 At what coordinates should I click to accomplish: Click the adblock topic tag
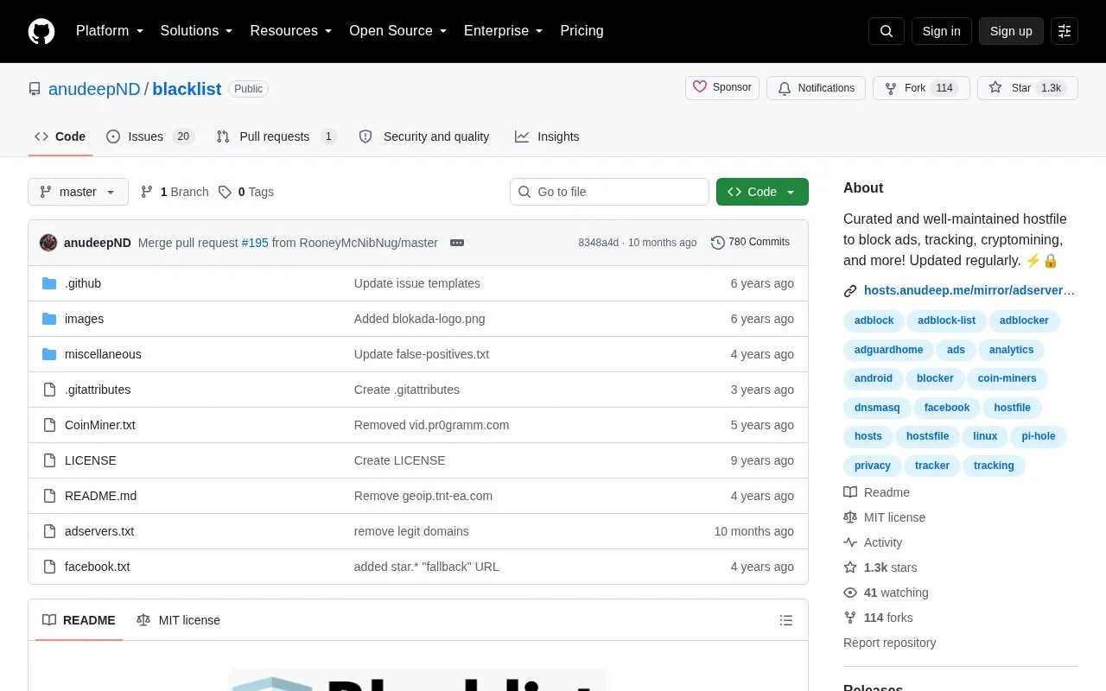874,320
